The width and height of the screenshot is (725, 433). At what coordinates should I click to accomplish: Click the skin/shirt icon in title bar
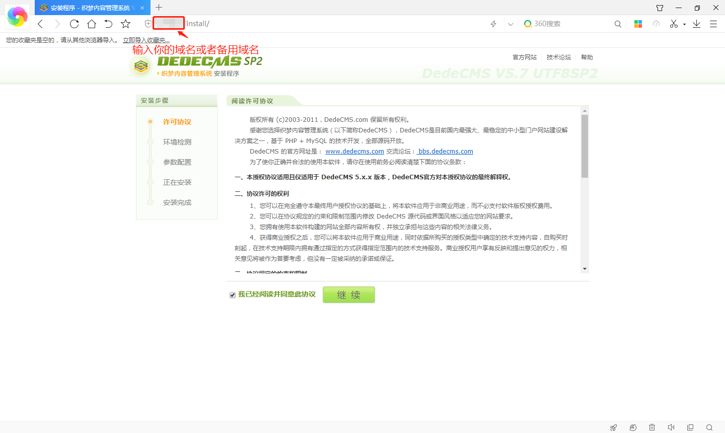click(660, 8)
